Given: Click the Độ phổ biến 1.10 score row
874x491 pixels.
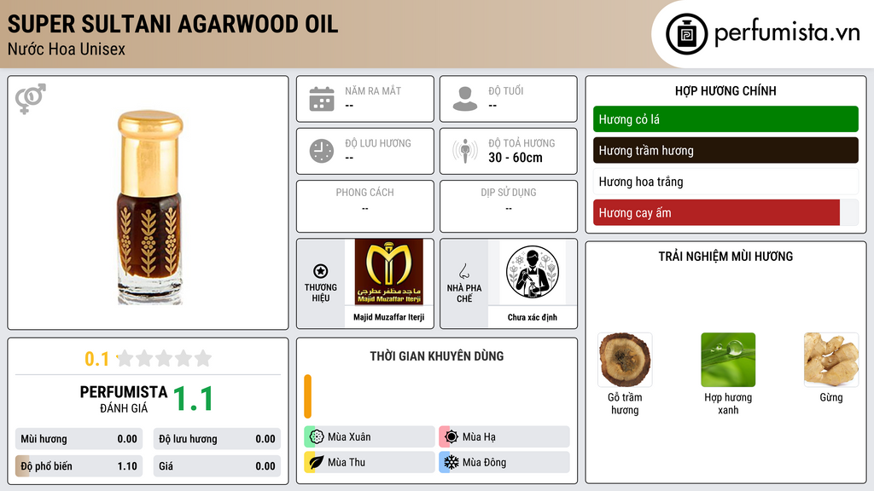Looking at the screenshot, I should tap(79, 466).
